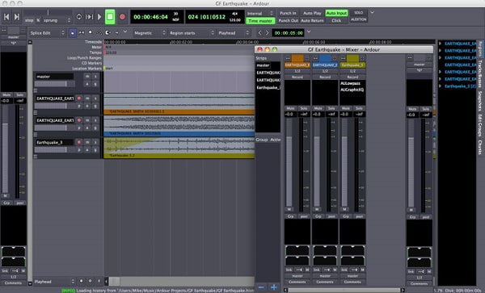Click the Click metronome button
485x293 pixels.
tap(336, 21)
